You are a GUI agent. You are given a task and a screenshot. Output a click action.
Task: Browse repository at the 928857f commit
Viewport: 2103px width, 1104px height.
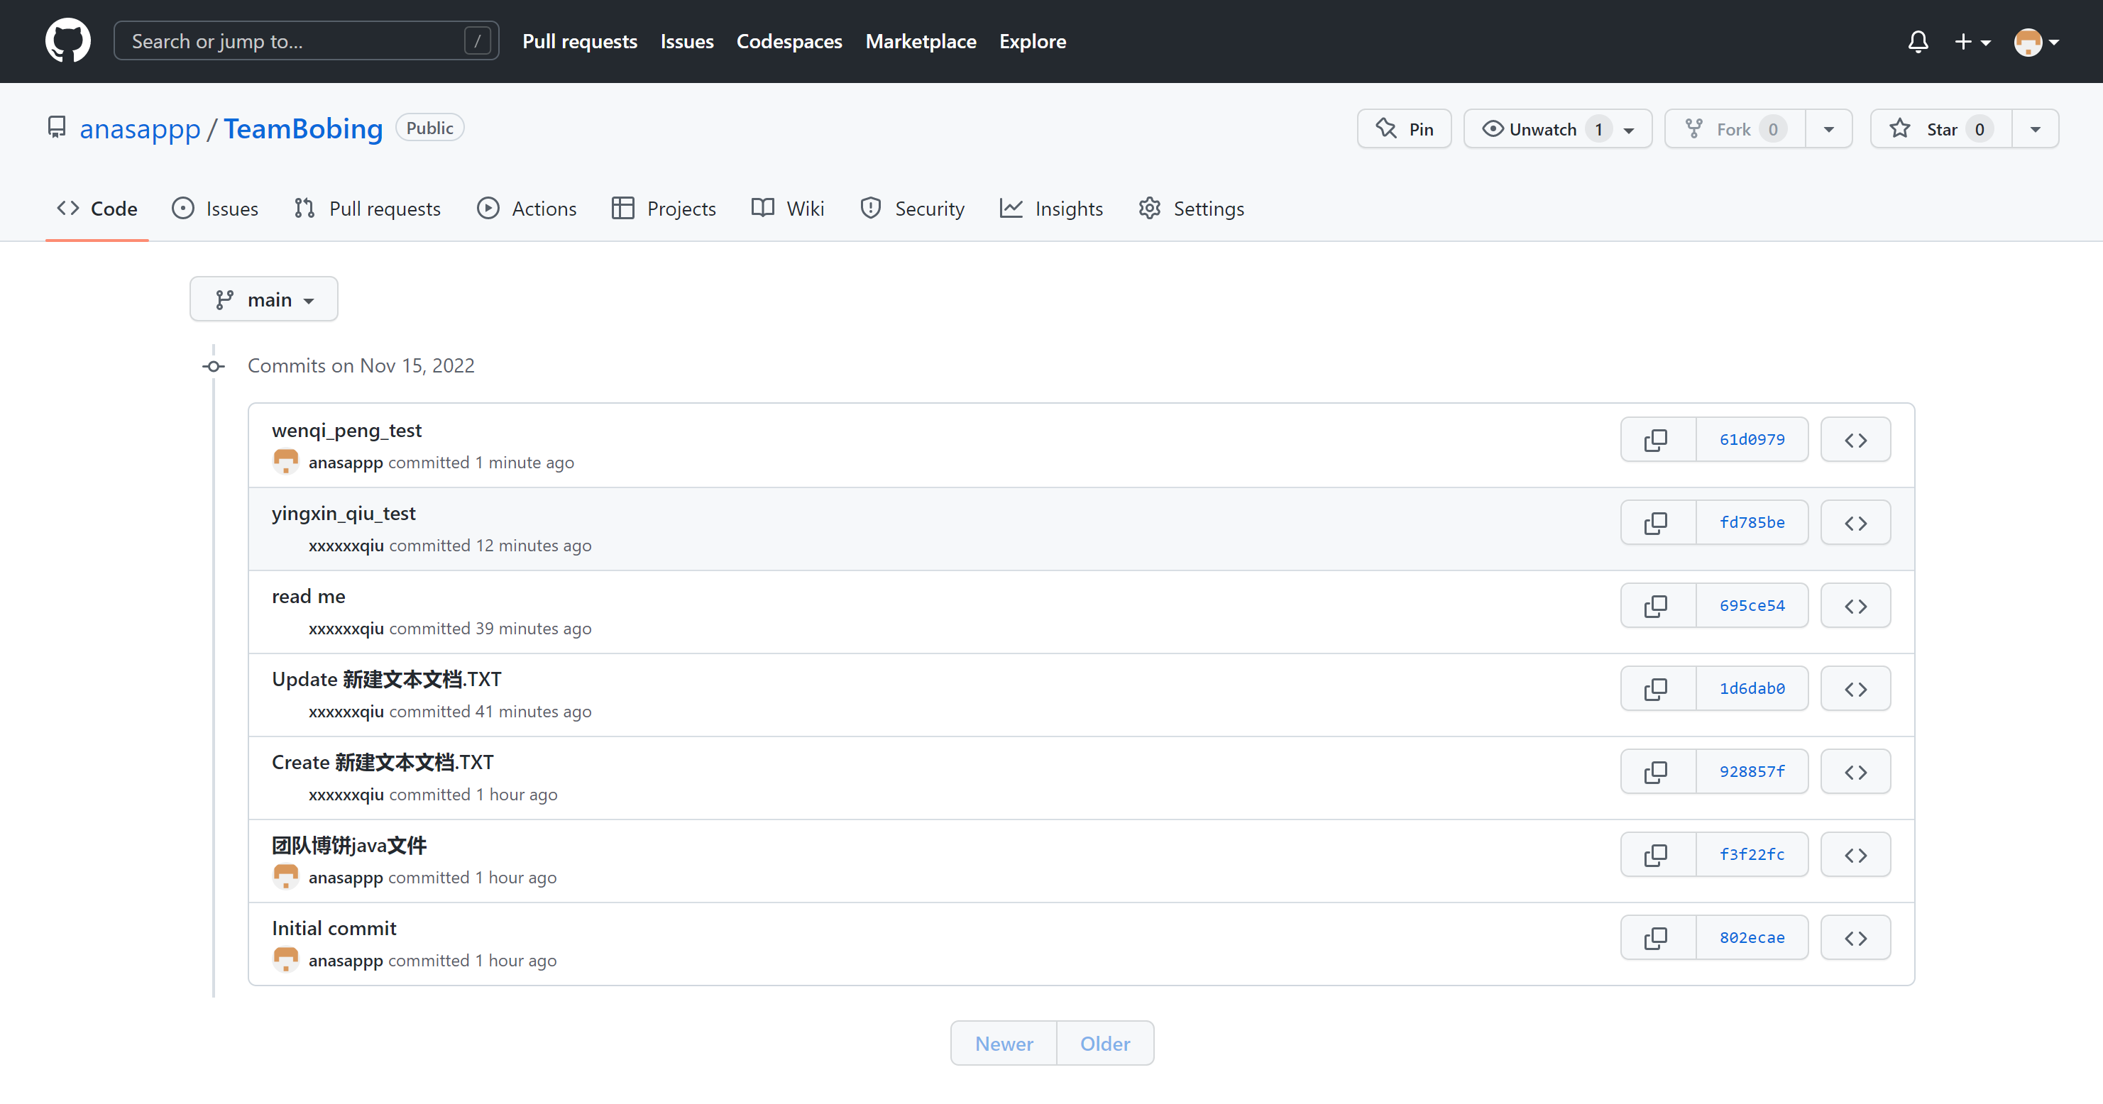click(x=1855, y=772)
